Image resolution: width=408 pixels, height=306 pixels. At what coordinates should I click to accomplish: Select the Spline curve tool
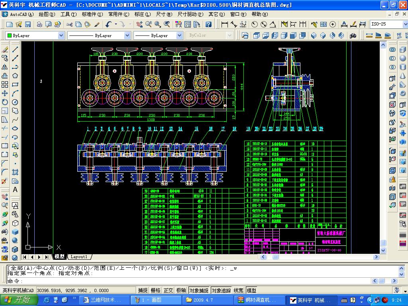click(15, 120)
